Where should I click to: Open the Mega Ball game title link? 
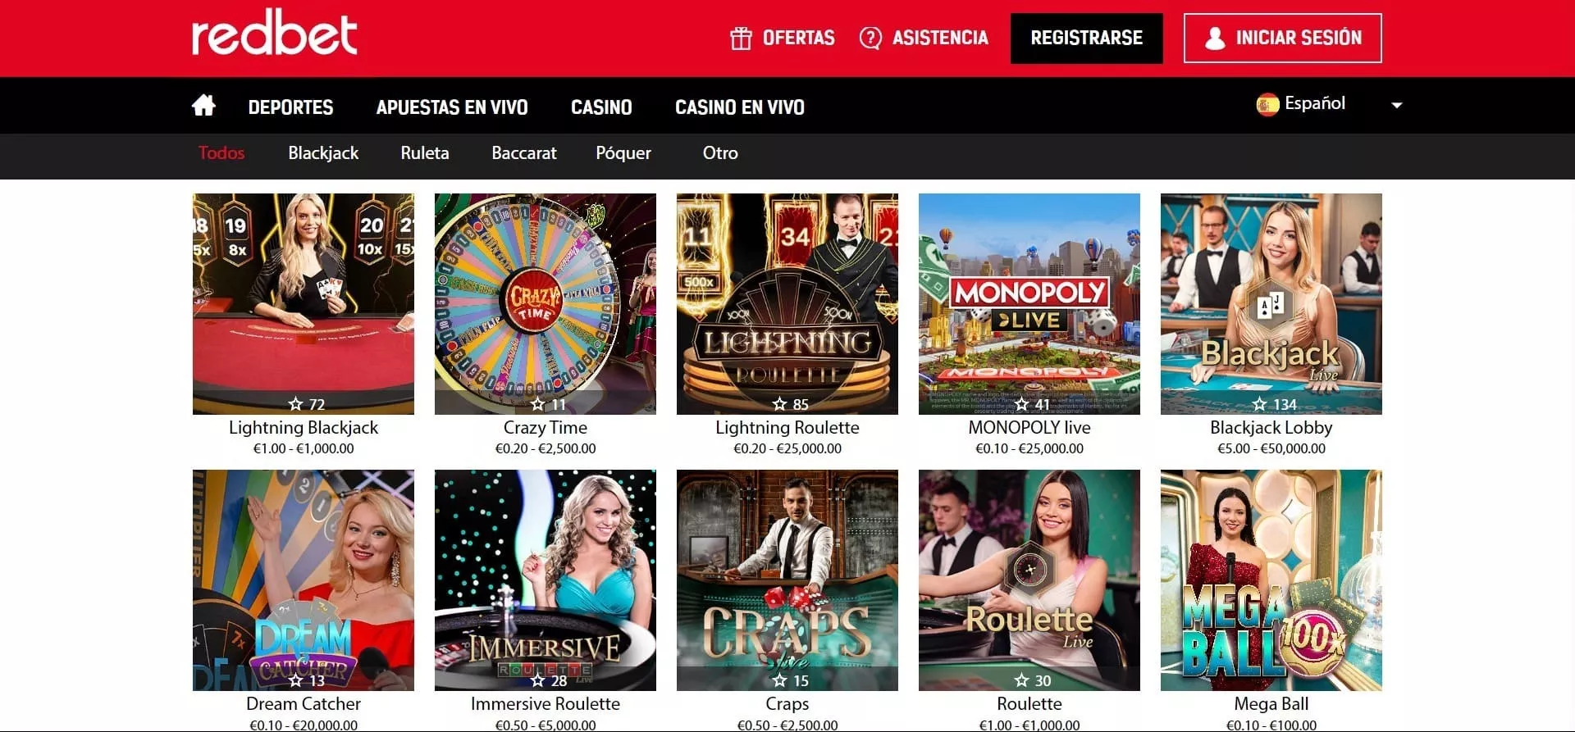point(1271,703)
